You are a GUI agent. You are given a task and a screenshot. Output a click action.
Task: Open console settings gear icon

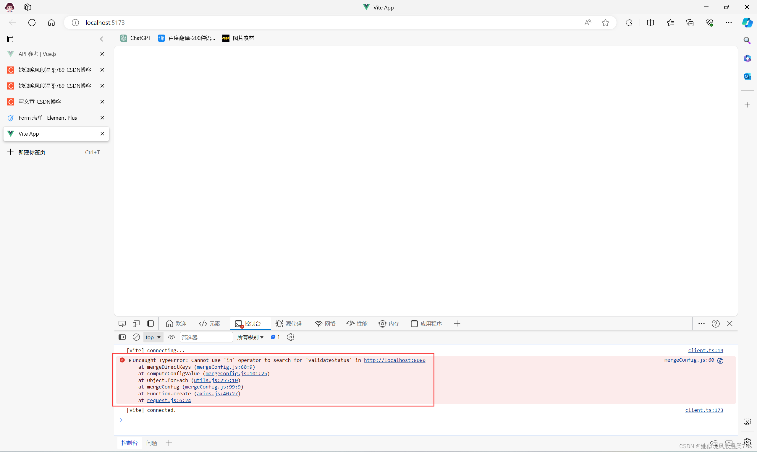[x=291, y=337]
